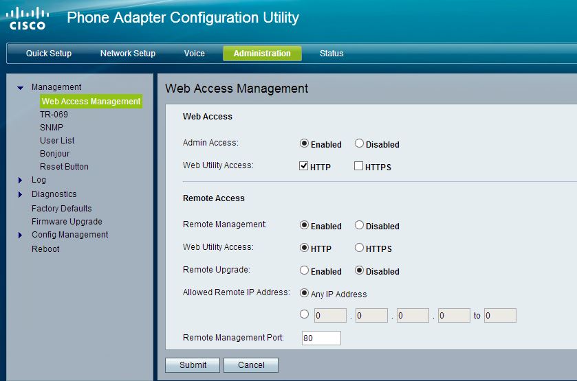Set Admin Access to Disabled
This screenshot has width=577, height=381.
[359, 144]
